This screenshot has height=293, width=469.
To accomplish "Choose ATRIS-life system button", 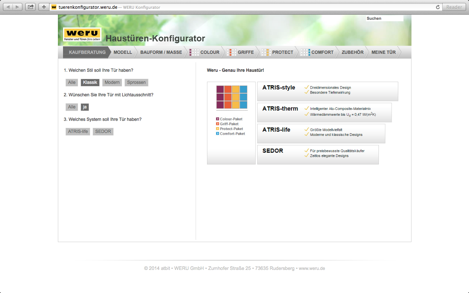I will 78,131.
